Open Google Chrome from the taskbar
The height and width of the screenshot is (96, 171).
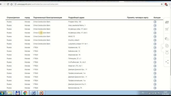(x=25, y=93)
